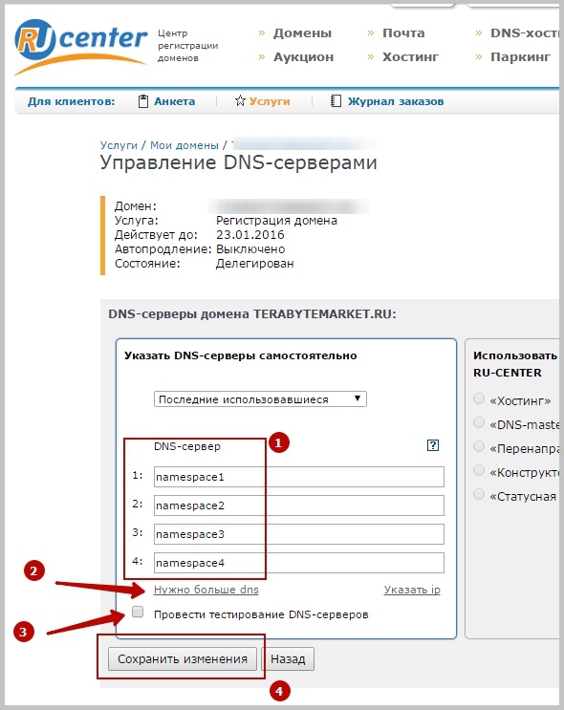
Task: Click the Сохранить изменения button
Action: coord(183,658)
